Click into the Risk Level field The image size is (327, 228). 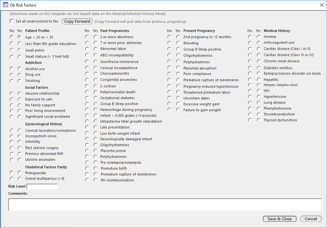point(42,186)
